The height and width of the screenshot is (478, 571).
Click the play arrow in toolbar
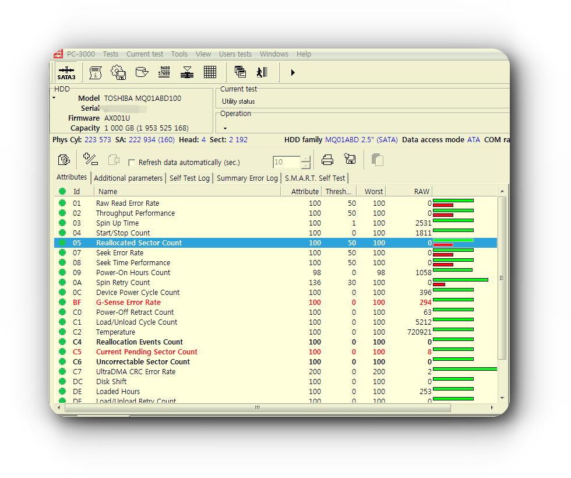(292, 72)
